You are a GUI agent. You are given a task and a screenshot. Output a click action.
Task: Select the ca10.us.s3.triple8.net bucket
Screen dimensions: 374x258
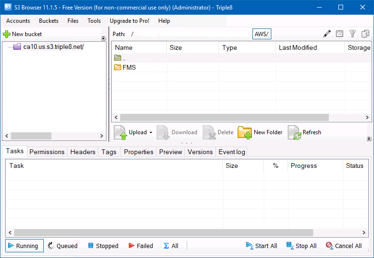(53, 46)
